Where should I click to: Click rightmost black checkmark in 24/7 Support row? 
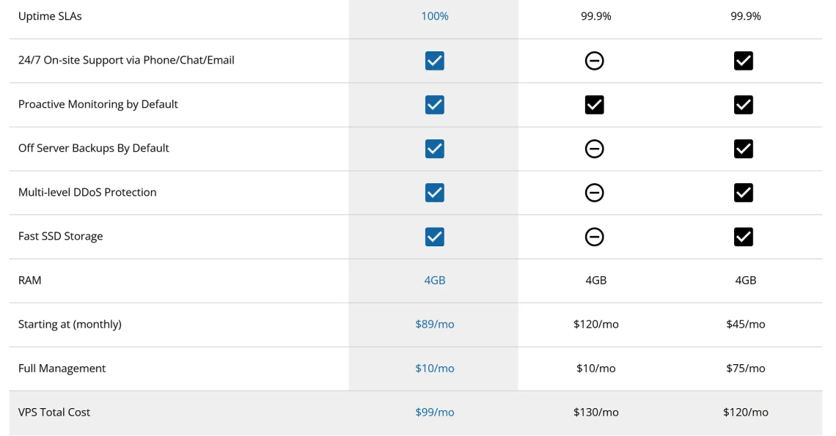click(x=743, y=61)
